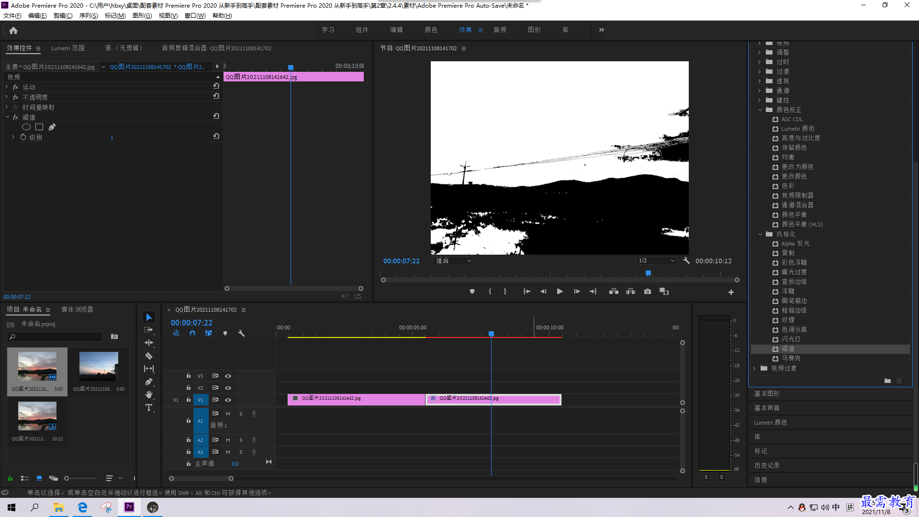Click the program monitor playhead marker
Viewport: 919px width, 517px height.
pyautogui.click(x=648, y=273)
